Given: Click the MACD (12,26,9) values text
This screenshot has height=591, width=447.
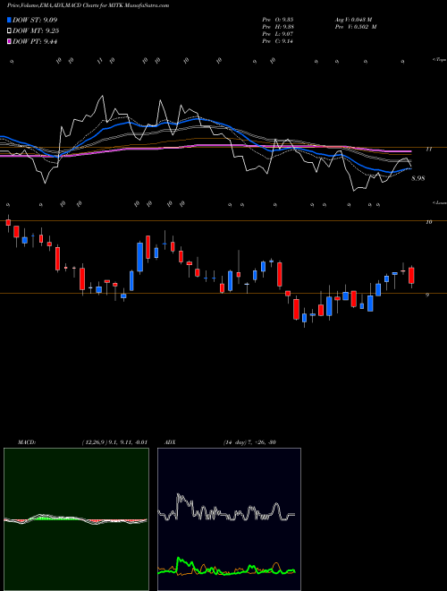Looking at the screenshot, I should 114,442.
